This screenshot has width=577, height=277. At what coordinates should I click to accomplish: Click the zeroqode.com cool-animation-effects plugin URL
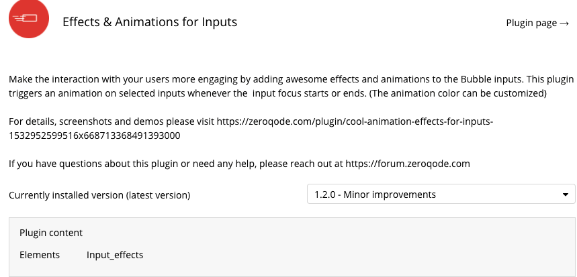(x=355, y=121)
